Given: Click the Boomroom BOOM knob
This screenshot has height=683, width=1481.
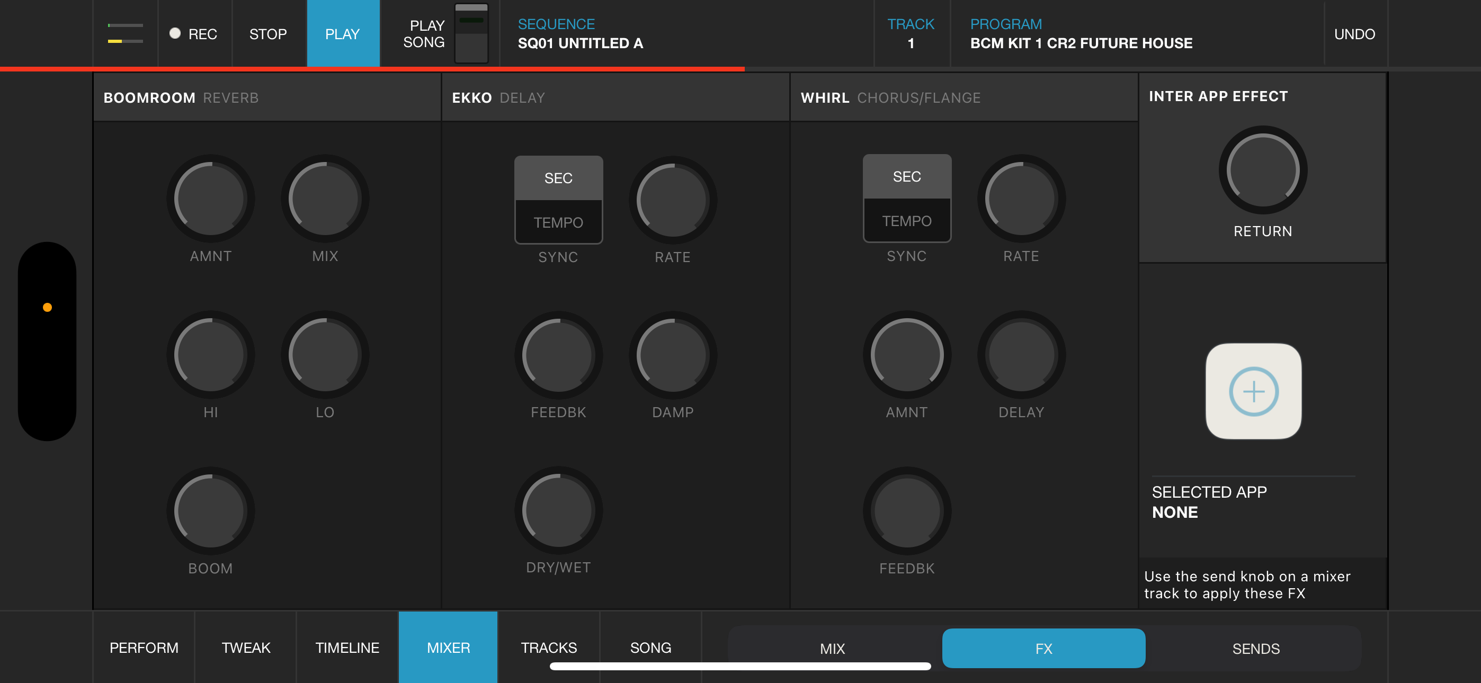Looking at the screenshot, I should (x=210, y=510).
